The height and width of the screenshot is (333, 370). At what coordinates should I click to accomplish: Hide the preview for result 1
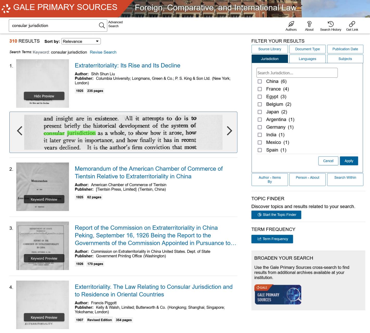point(44,96)
